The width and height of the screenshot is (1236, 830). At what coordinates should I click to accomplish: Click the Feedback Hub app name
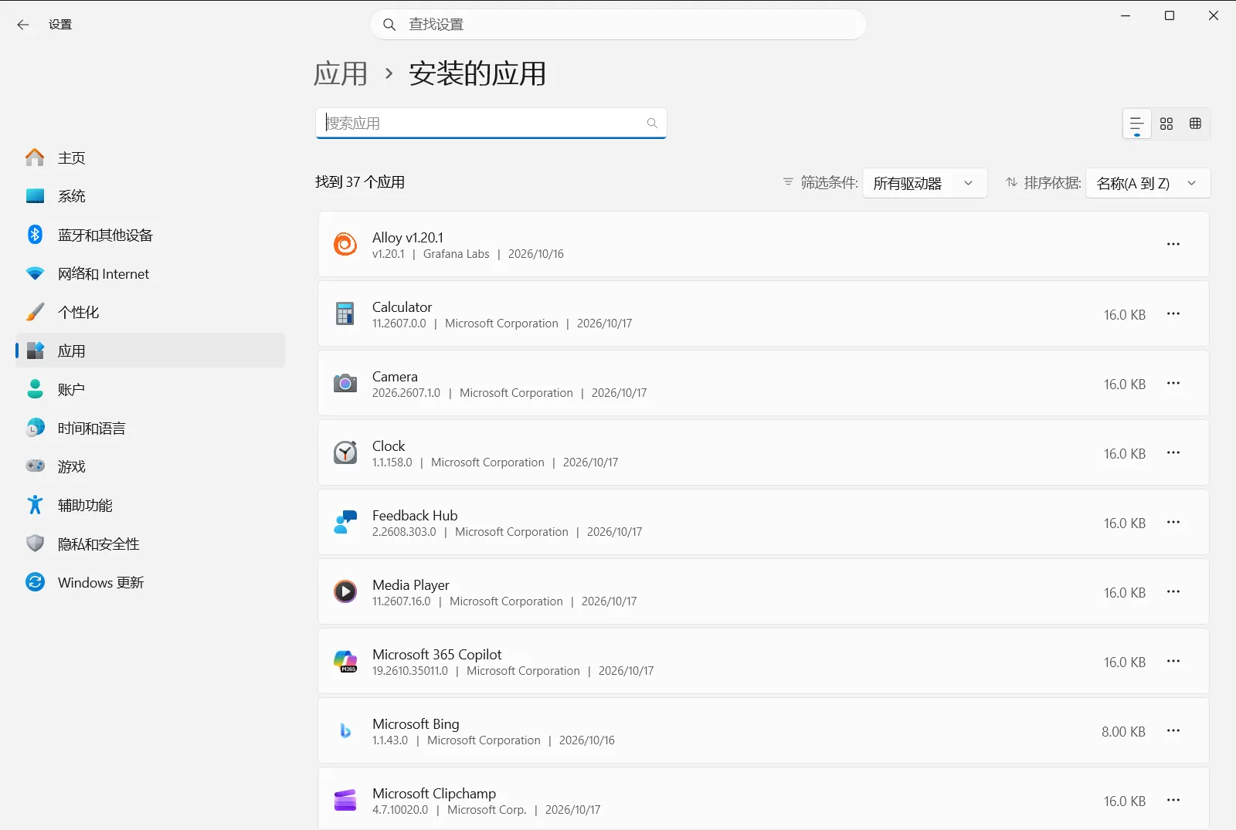coord(415,516)
